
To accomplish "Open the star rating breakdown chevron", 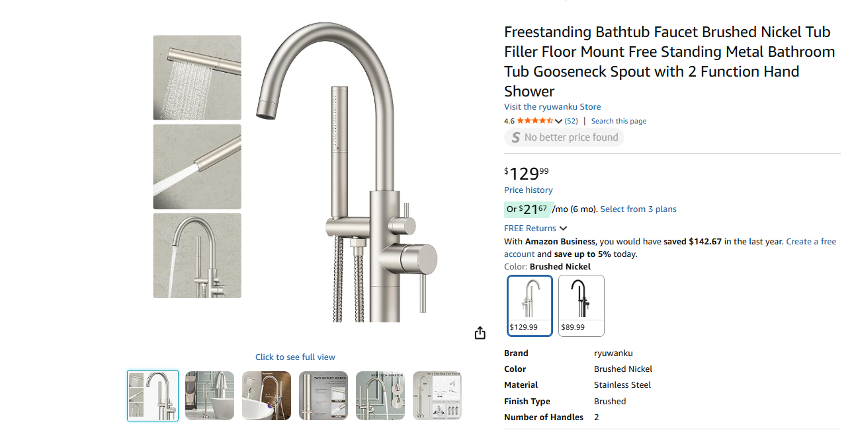I will (x=558, y=121).
